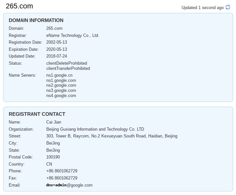This screenshot has height=195, width=236.
Task: Click the 'State:' label
Action: [14, 150]
